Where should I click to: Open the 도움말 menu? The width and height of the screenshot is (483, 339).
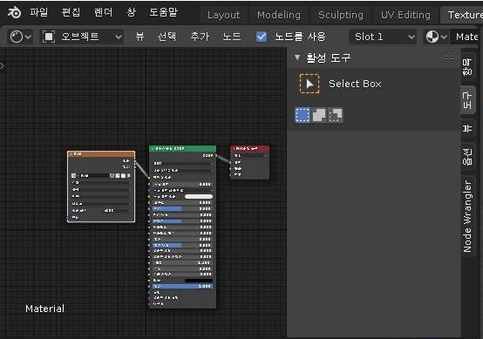click(163, 12)
